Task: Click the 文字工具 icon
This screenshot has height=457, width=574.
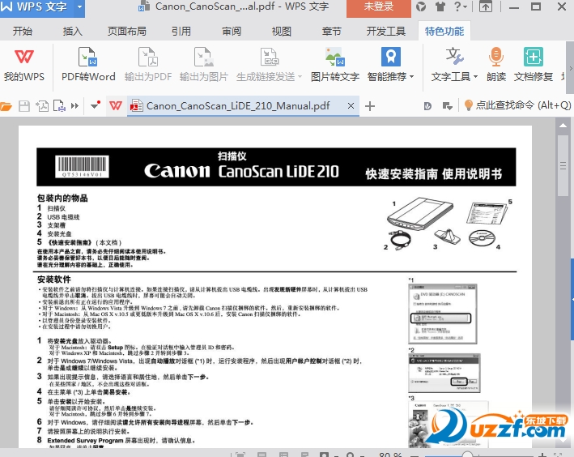Action: point(454,56)
